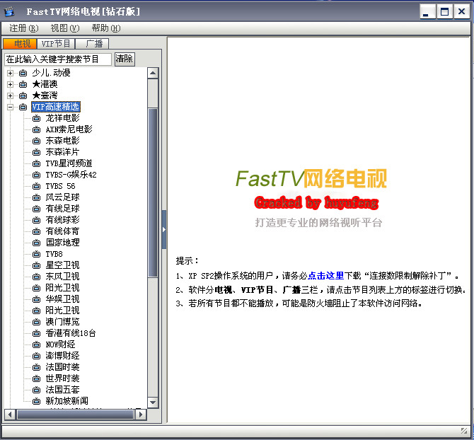The height and width of the screenshot is (440, 474).
Task: Click the 点击这里 download link
Action: click(x=326, y=276)
